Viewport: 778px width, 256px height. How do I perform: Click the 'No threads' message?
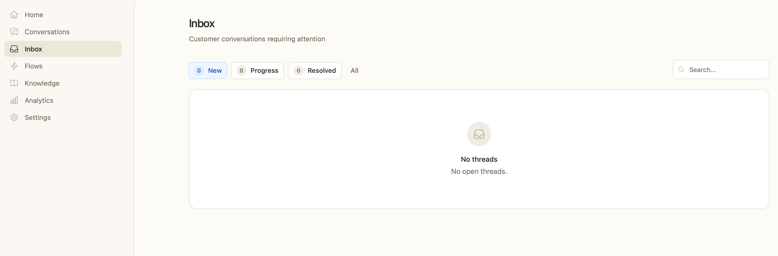click(x=479, y=159)
